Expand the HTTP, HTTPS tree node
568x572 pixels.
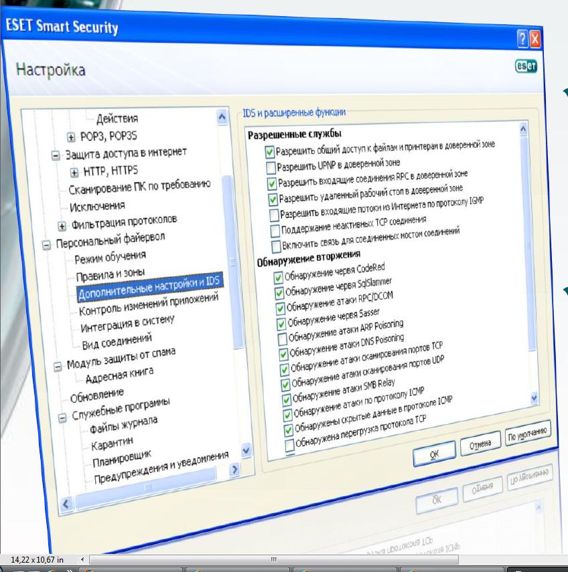pyautogui.click(x=74, y=172)
